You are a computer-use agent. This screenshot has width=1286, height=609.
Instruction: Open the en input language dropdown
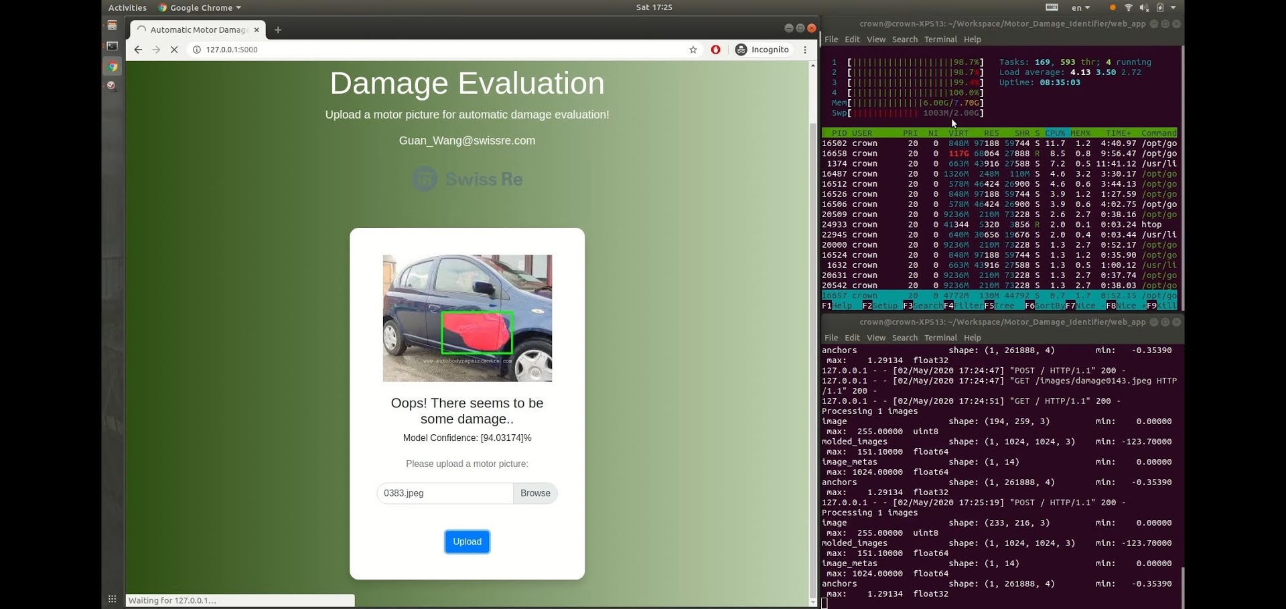pos(1080,7)
